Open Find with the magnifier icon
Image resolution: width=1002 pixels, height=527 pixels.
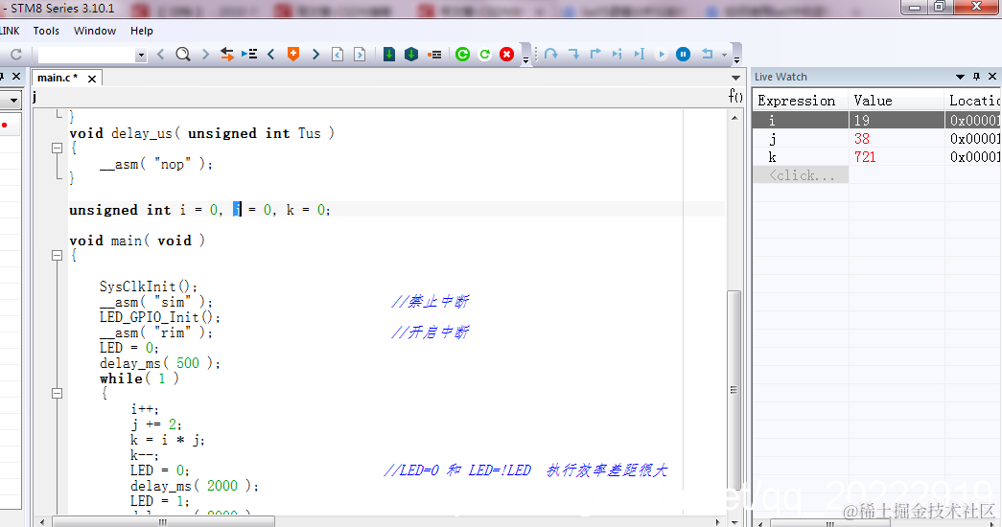click(183, 55)
